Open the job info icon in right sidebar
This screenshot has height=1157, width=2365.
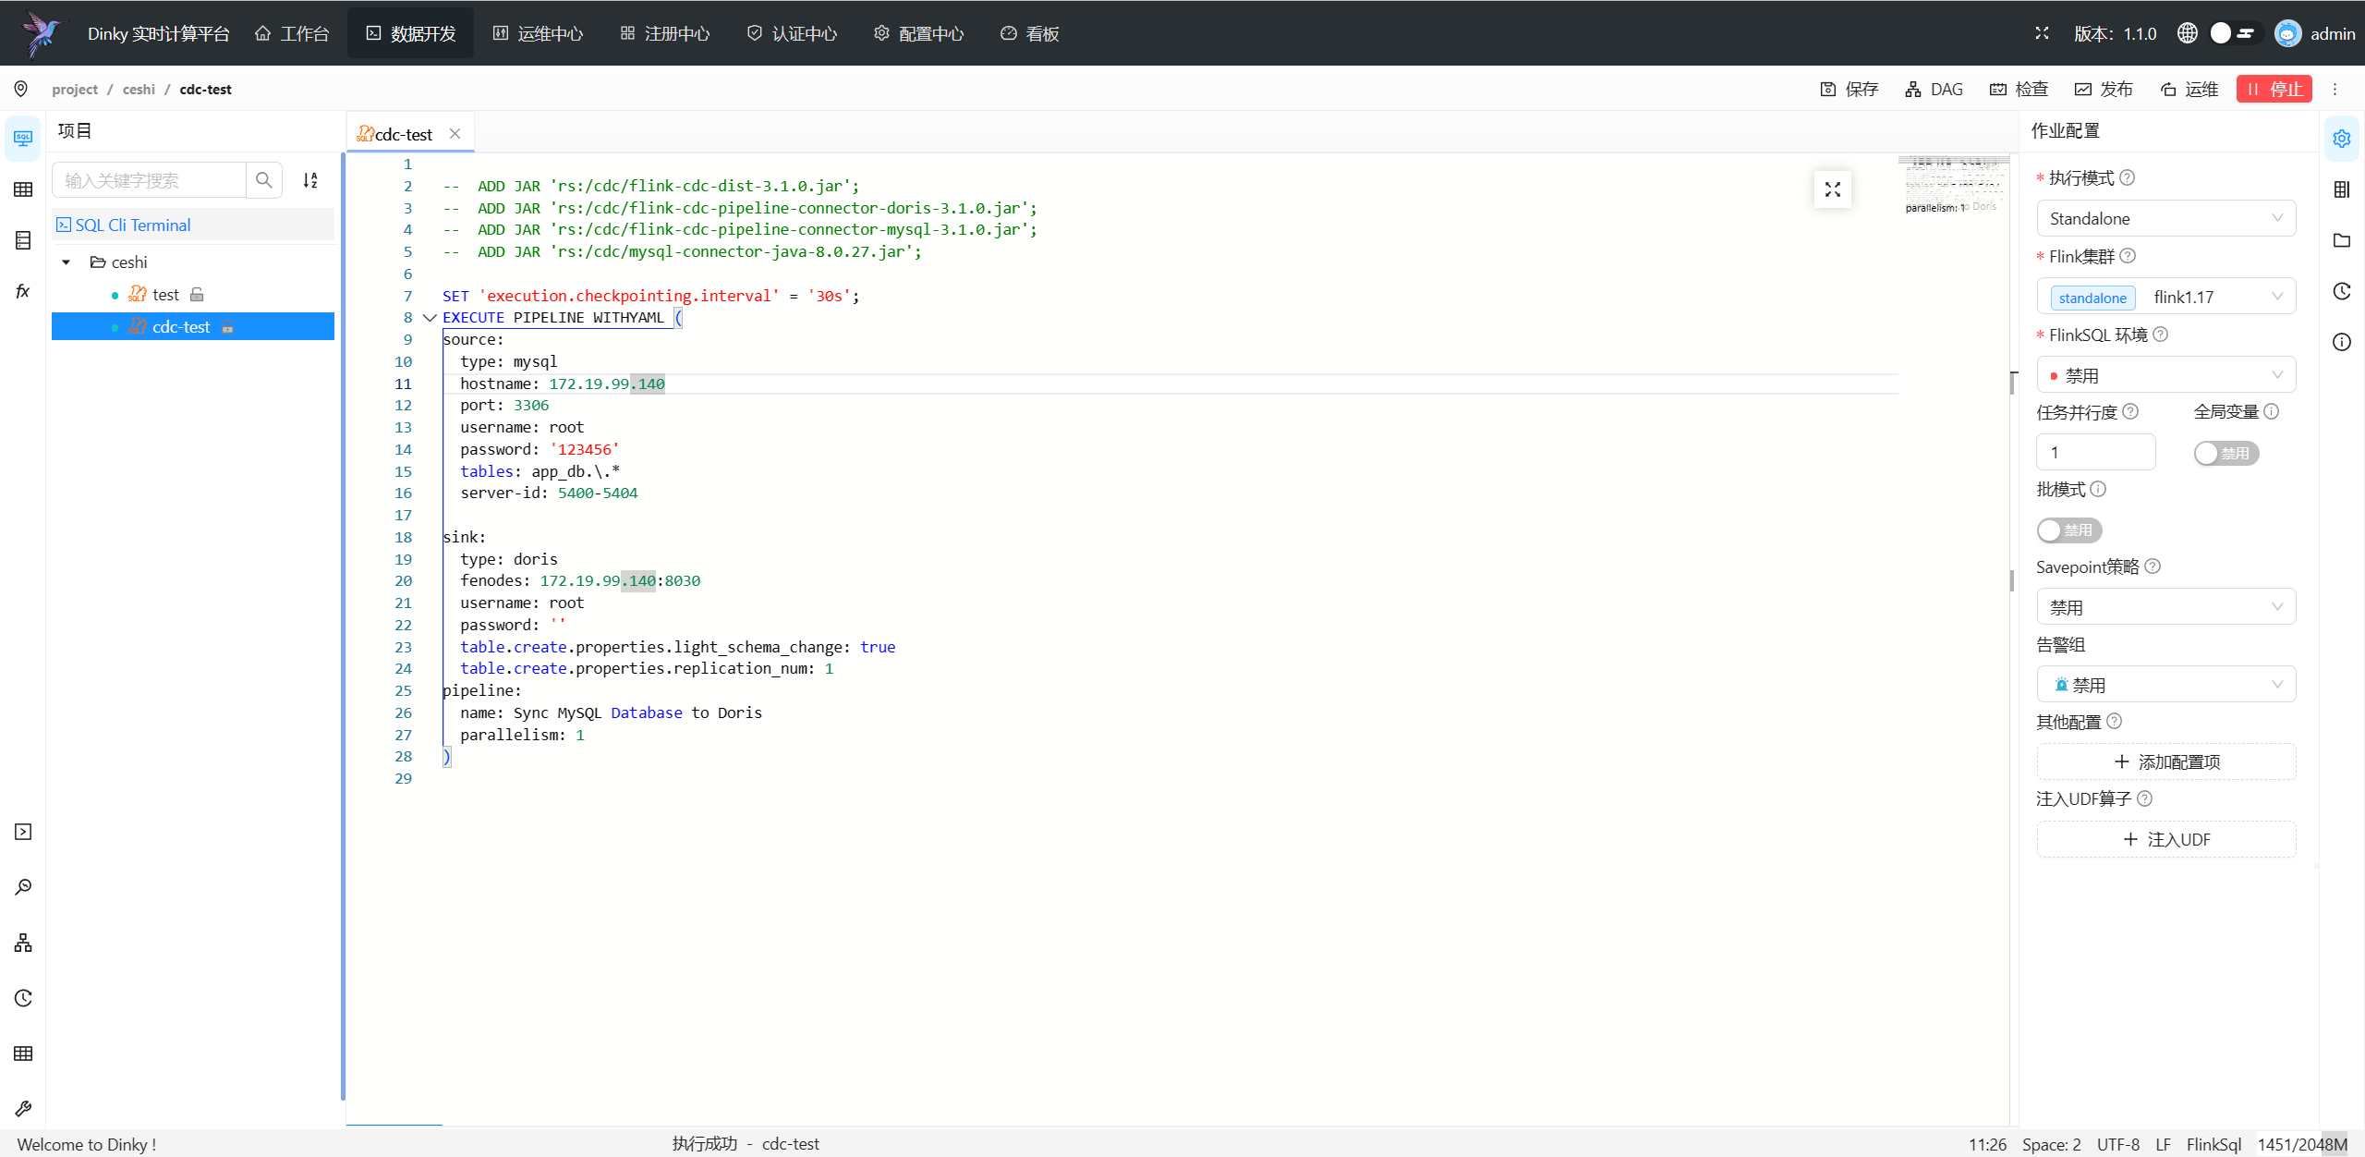(x=2341, y=342)
